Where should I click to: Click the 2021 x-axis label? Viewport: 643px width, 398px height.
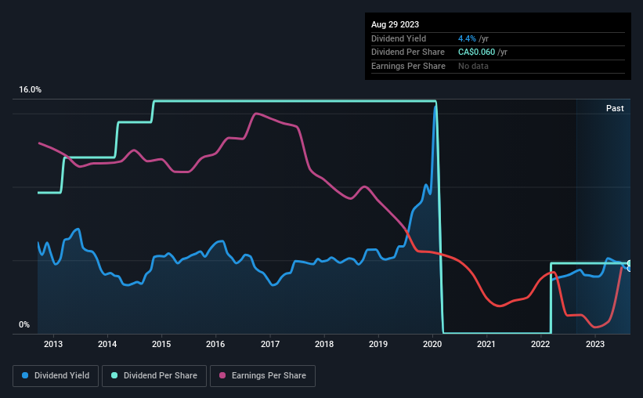(486, 344)
